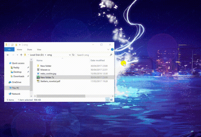201x137 pixels.
Task: Click the Properties quick access toolbar icon
Action: pyautogui.click(x=12, y=45)
